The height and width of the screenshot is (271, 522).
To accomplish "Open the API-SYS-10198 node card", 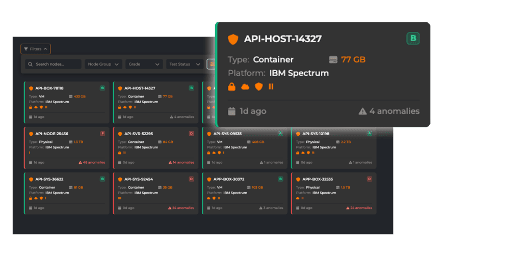I will click(x=334, y=148).
